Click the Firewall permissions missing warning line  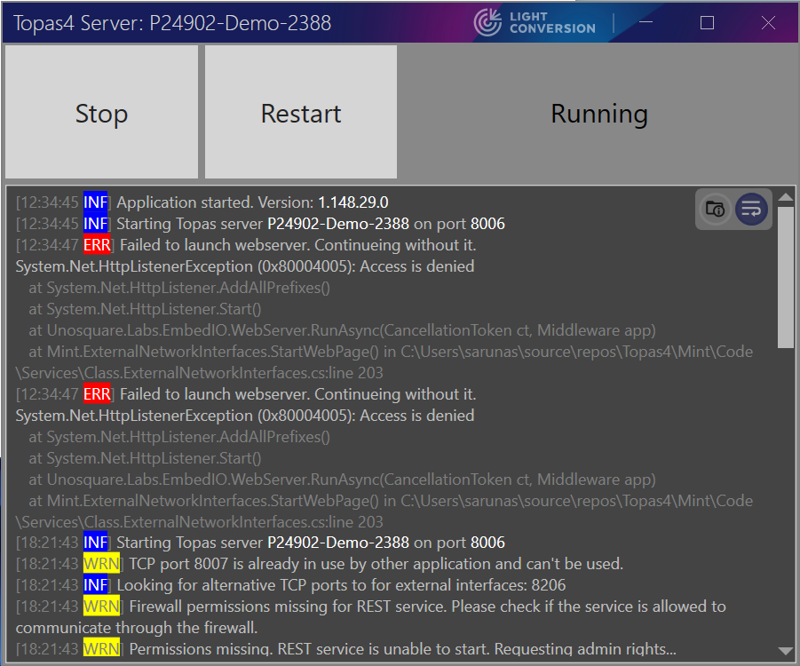click(x=426, y=607)
